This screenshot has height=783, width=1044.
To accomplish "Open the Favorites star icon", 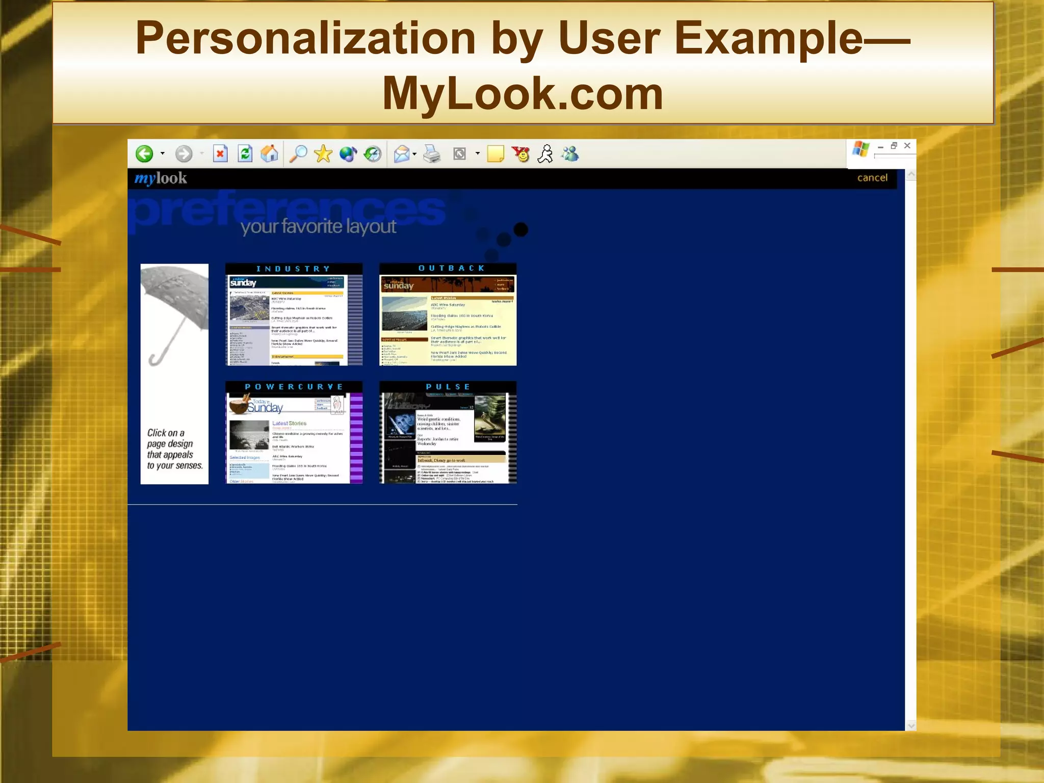I will [x=323, y=153].
